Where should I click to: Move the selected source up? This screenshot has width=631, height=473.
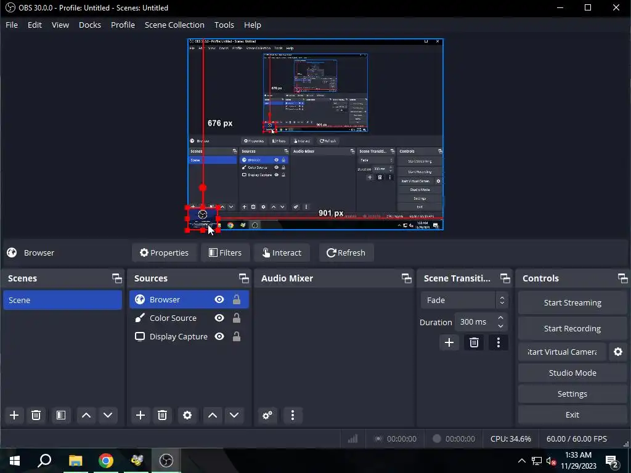pyautogui.click(x=213, y=415)
